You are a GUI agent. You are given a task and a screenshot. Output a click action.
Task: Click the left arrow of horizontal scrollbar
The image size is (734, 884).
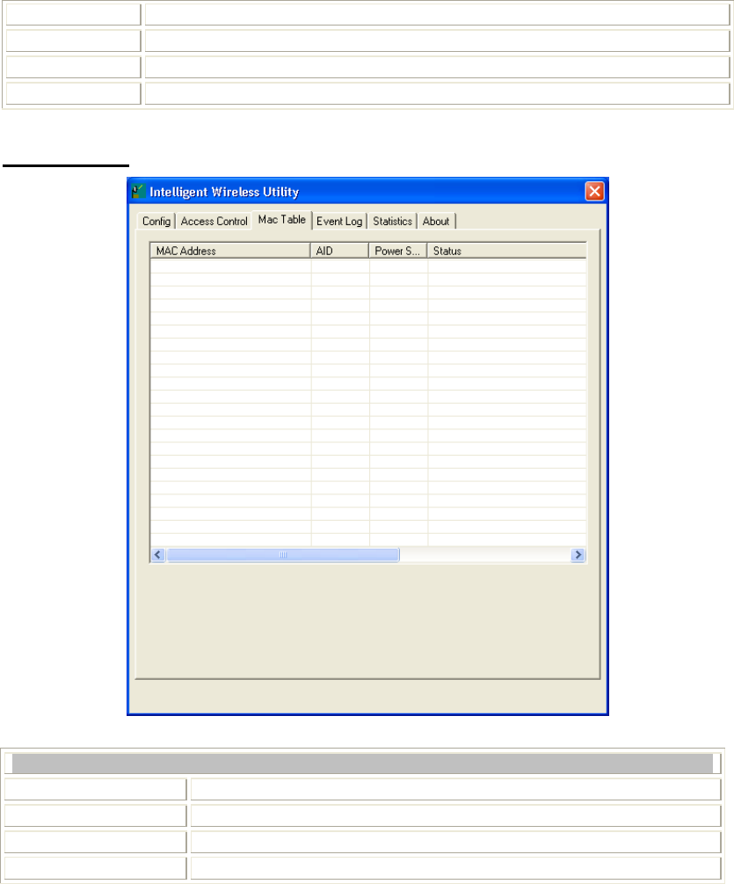click(158, 555)
